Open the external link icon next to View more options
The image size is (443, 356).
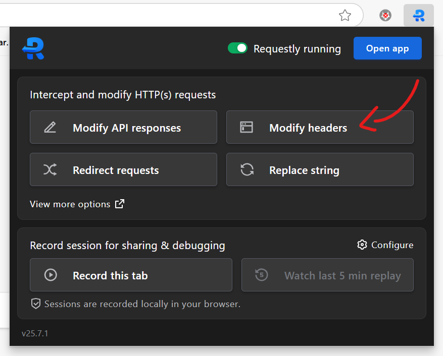pyautogui.click(x=119, y=204)
